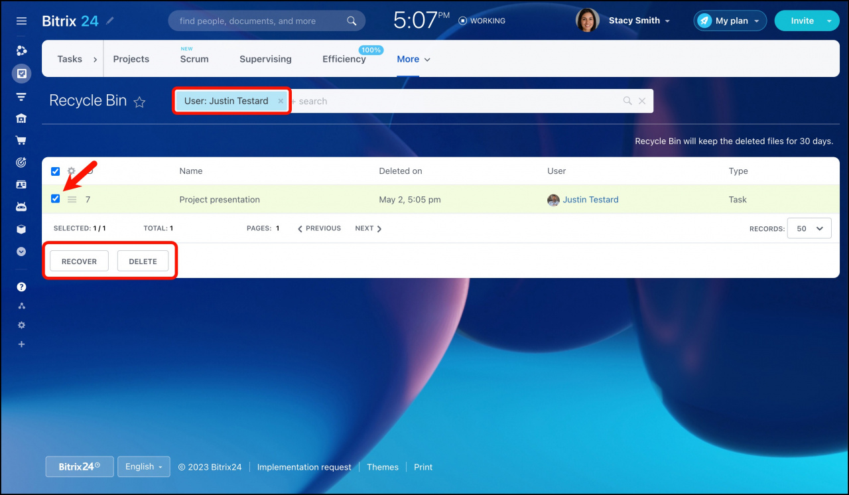This screenshot has height=495, width=849.
Task: Click the Bitrix24 footer logo button
Action: coord(80,466)
